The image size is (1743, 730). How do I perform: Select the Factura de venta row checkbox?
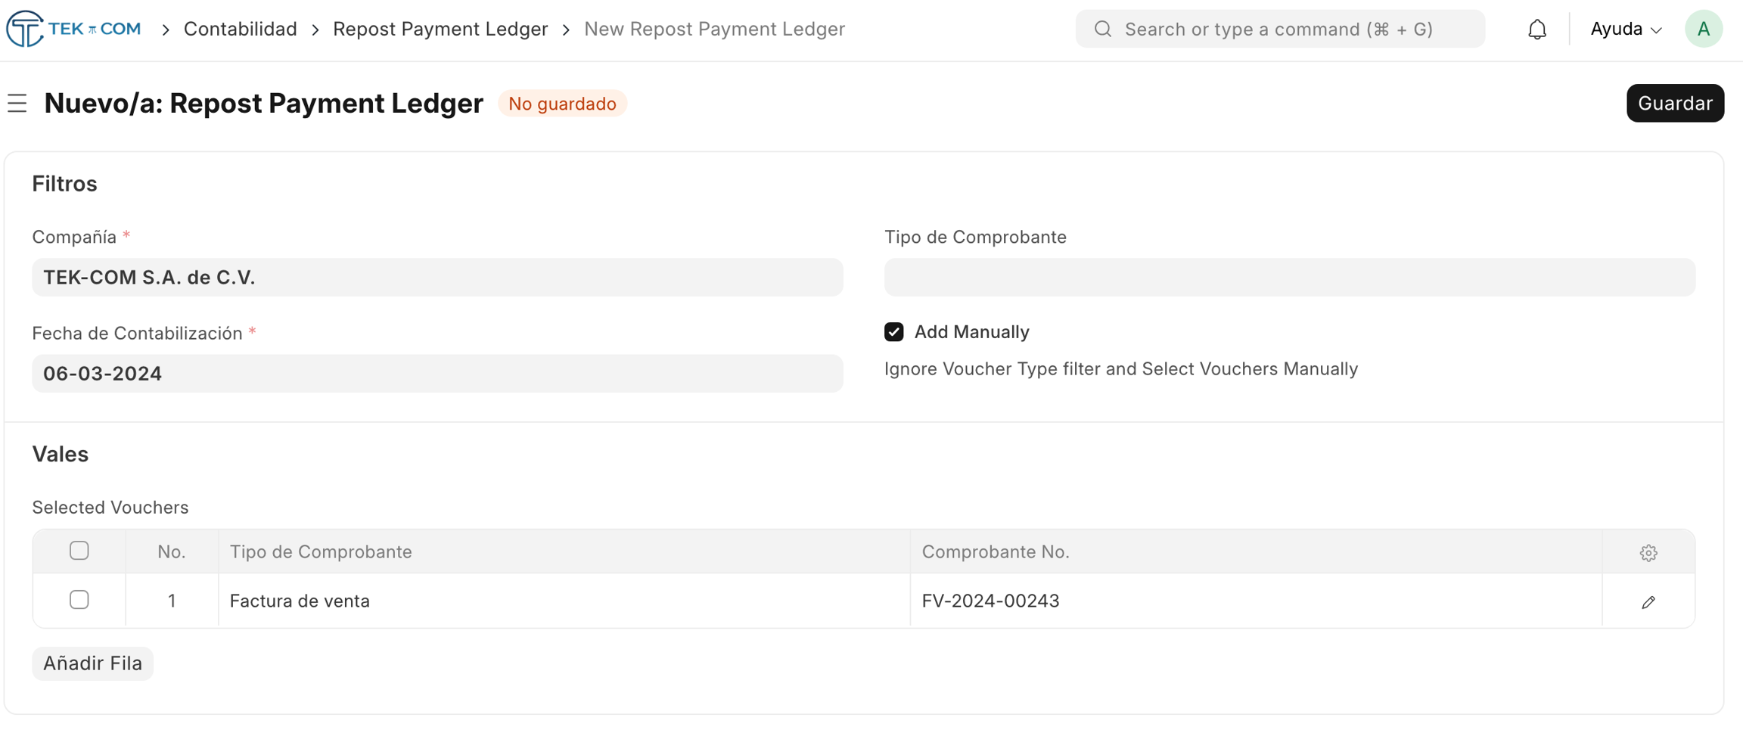coord(79,600)
